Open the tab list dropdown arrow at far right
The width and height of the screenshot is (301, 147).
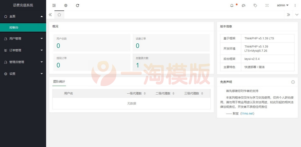pos(297,15)
